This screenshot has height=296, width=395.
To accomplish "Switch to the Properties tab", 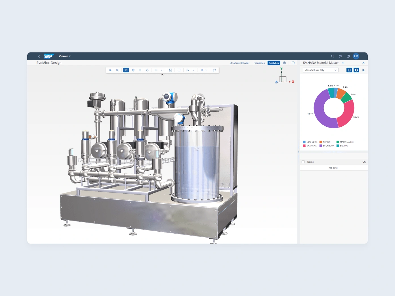I will (x=259, y=63).
